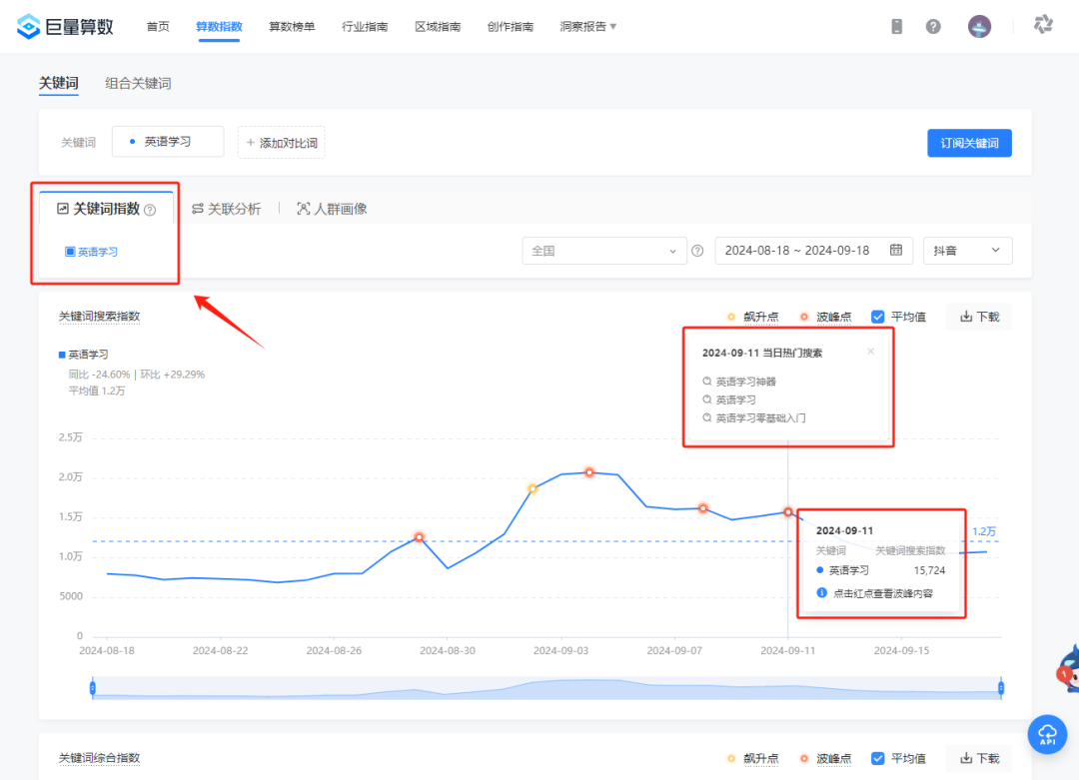Image resolution: width=1079 pixels, height=780 pixels.
Task: Open the 抖音 platform dropdown
Action: click(967, 251)
